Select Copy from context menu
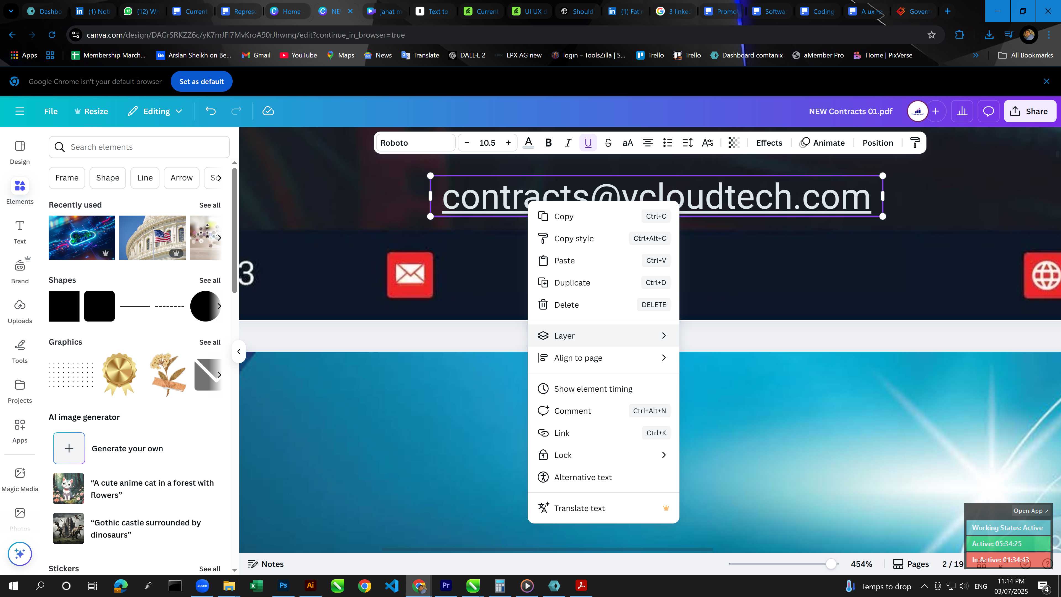 point(603,216)
